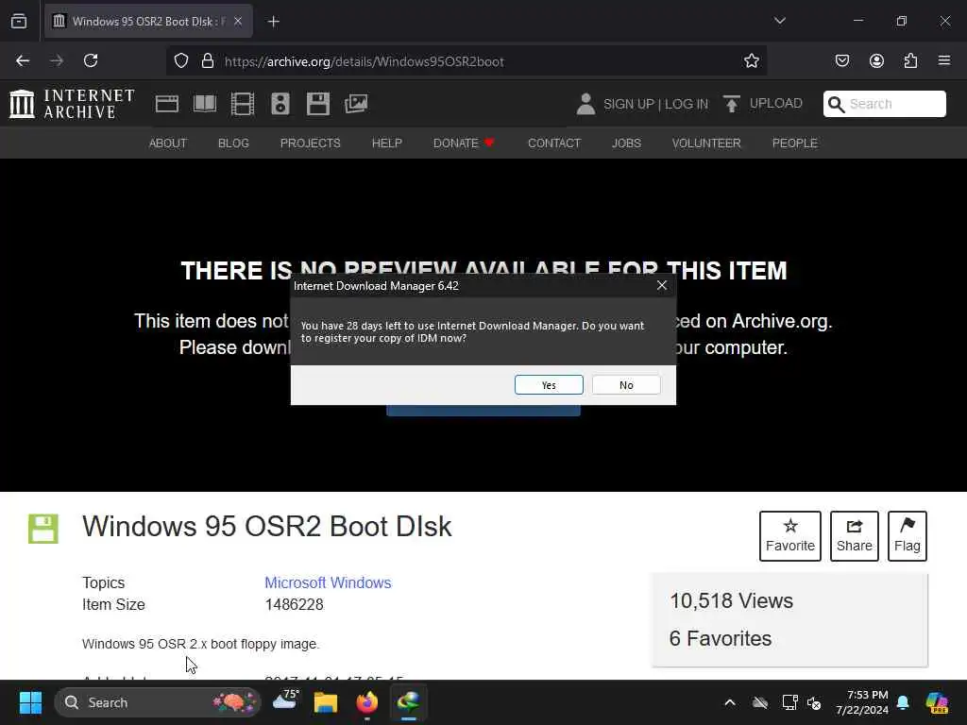Viewport: 967px width, 725px height.
Task: Click the padlock site info icon
Action: point(208,60)
